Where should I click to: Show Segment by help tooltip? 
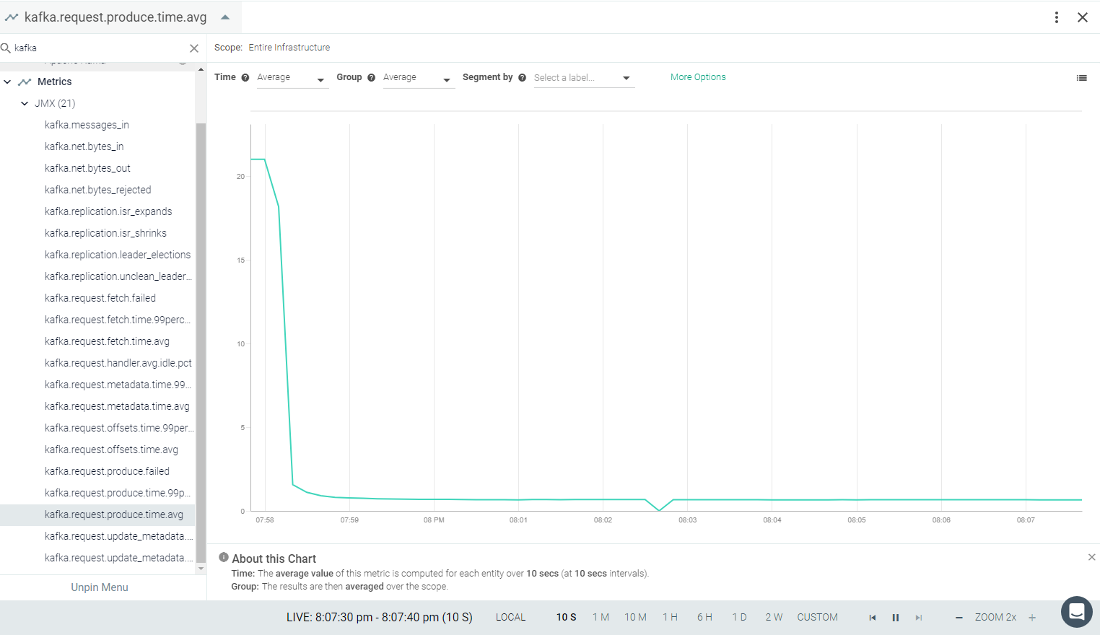(522, 77)
